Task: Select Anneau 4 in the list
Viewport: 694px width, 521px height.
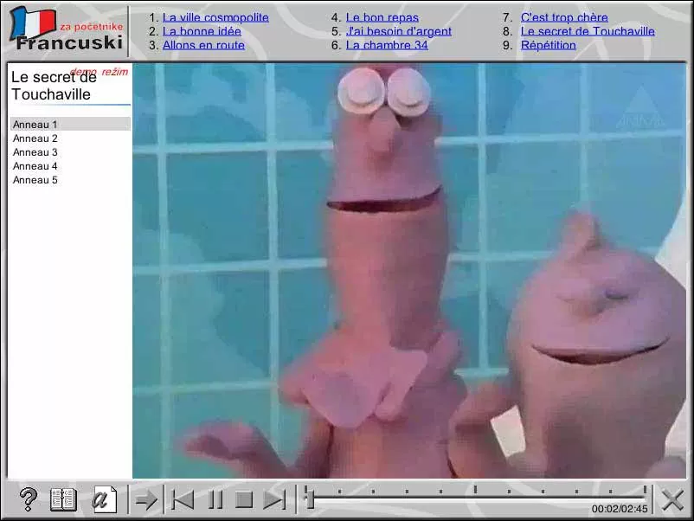Action: tap(70, 166)
